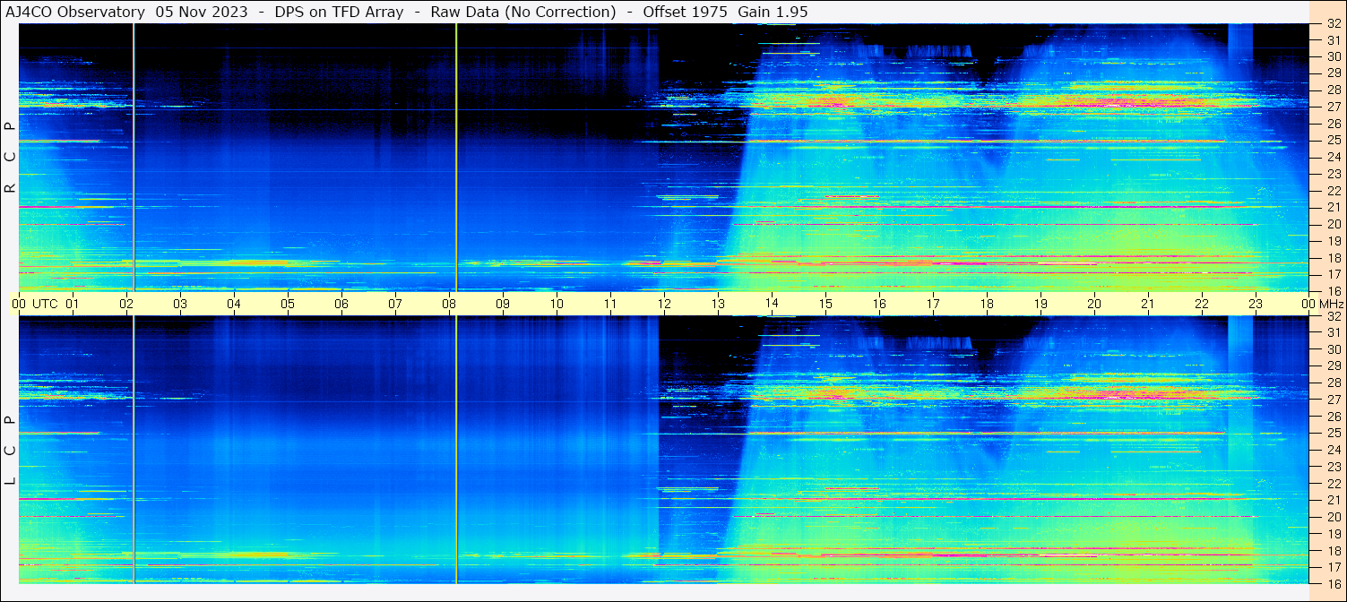Click the date "05 Nov 2023" in title
1347x602 pixels.
202,12
